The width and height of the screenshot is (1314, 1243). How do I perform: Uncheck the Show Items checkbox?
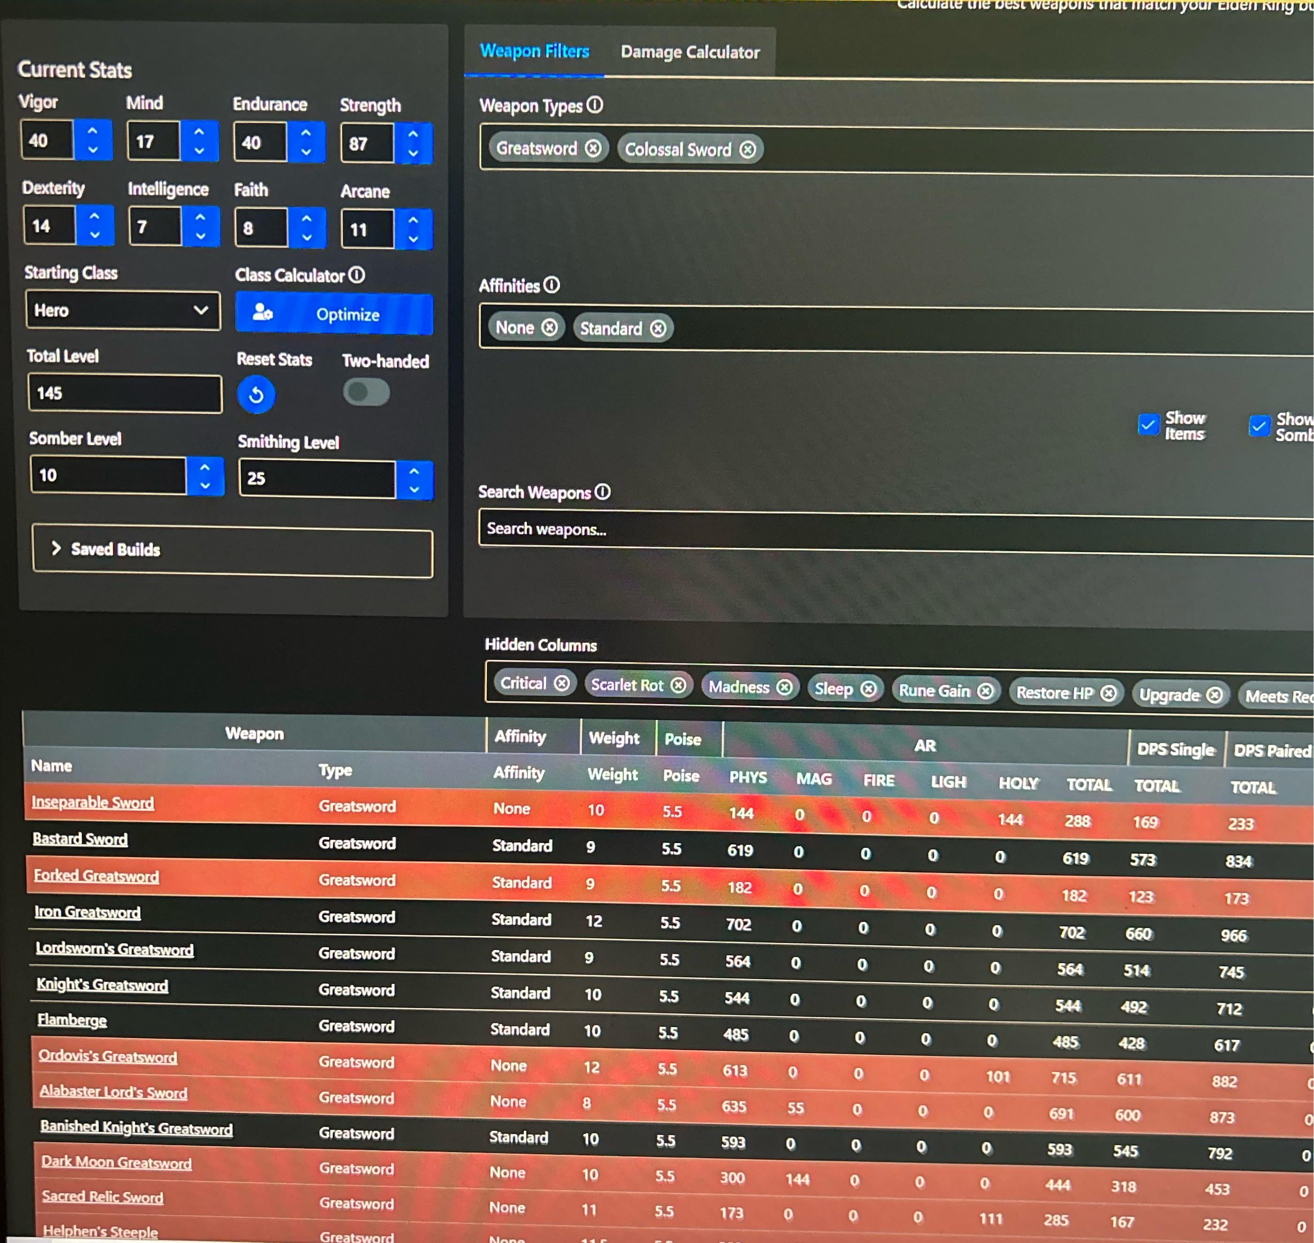(x=1148, y=424)
